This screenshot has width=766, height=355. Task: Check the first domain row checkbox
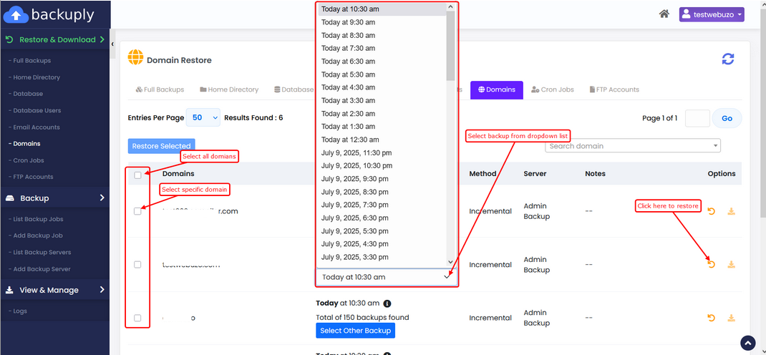point(137,211)
